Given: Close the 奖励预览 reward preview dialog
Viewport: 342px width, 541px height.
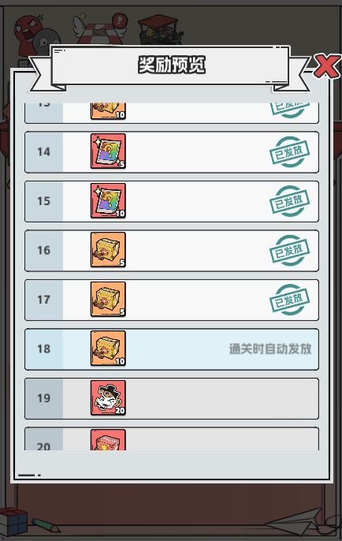Looking at the screenshot, I should (x=326, y=66).
